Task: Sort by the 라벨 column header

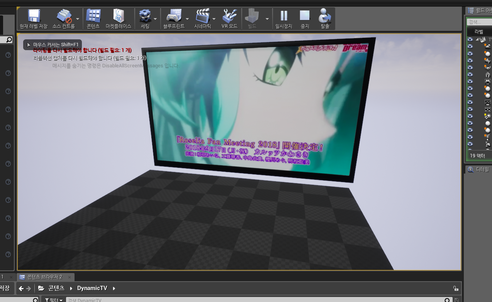Action: tap(479, 32)
